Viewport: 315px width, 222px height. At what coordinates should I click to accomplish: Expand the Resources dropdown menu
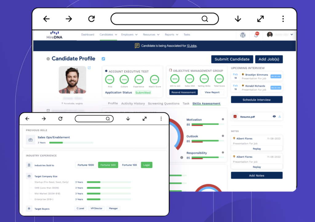(151, 34)
